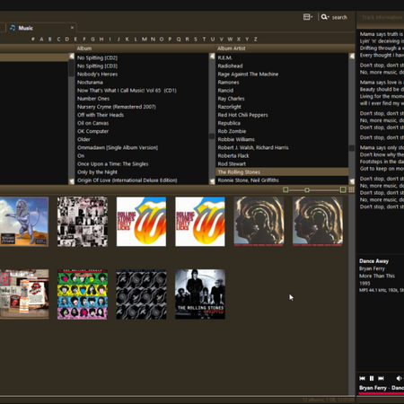Open the ticket stubs collage album cover
The width and height of the screenshot is (404, 404).
24,294
